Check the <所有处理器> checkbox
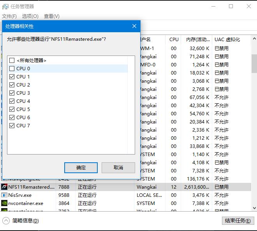The width and height of the screenshot is (257, 231). click(12, 60)
